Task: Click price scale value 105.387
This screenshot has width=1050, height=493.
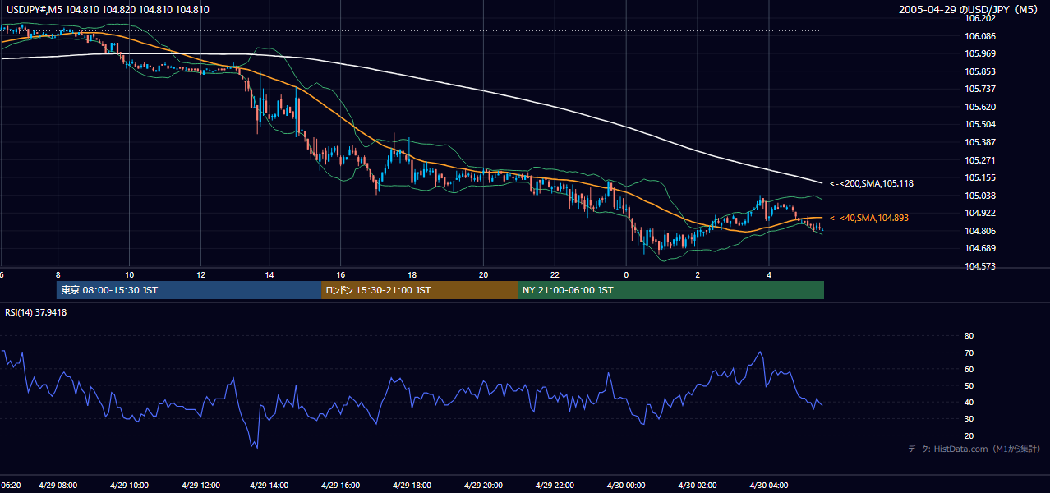Action: [980, 143]
